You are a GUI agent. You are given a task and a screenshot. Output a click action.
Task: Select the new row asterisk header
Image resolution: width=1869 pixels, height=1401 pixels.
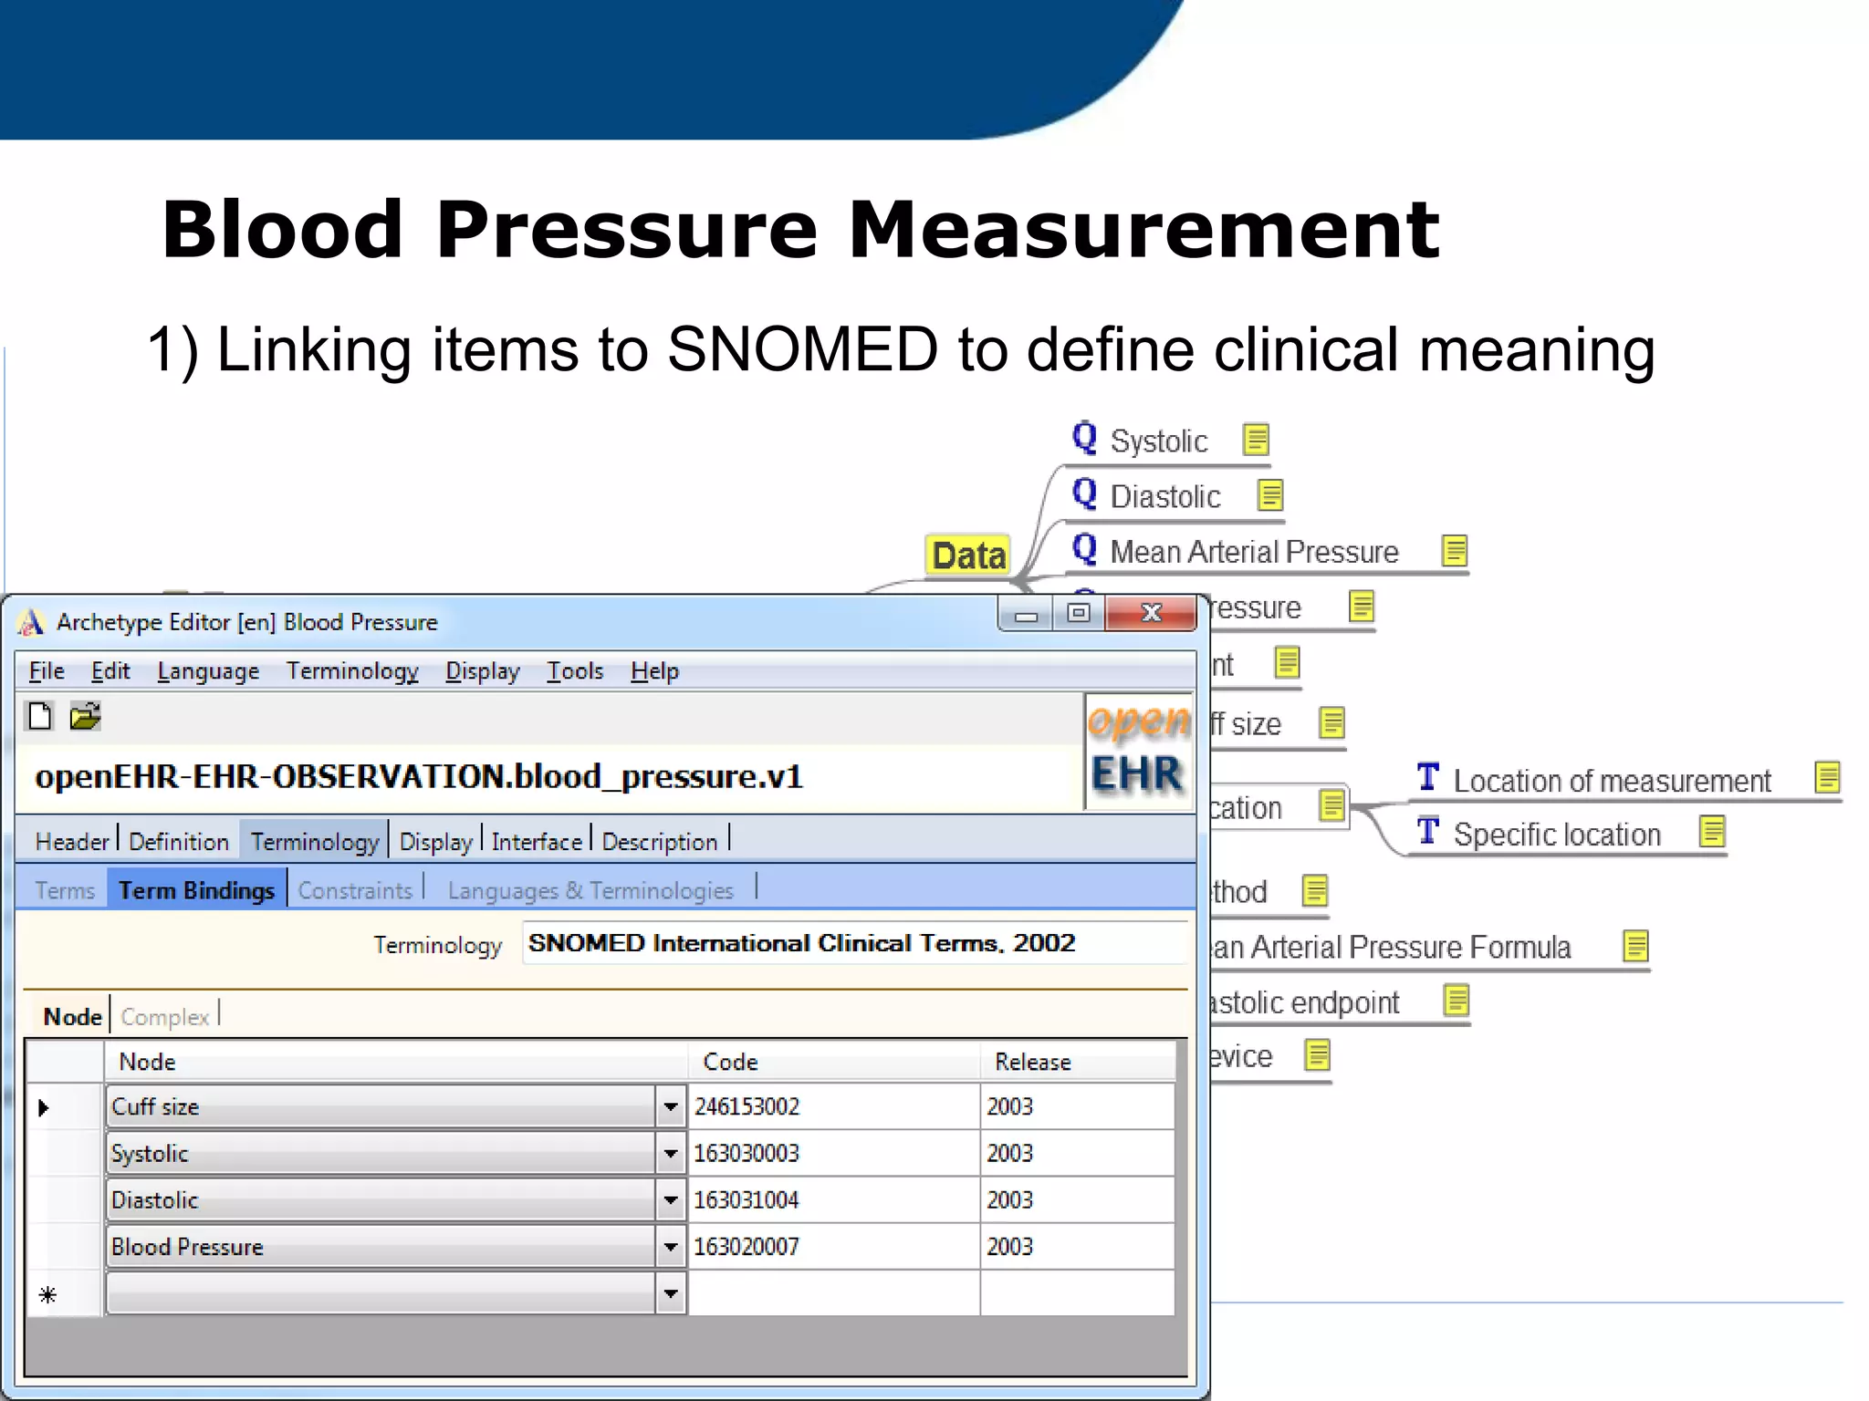tap(48, 1294)
